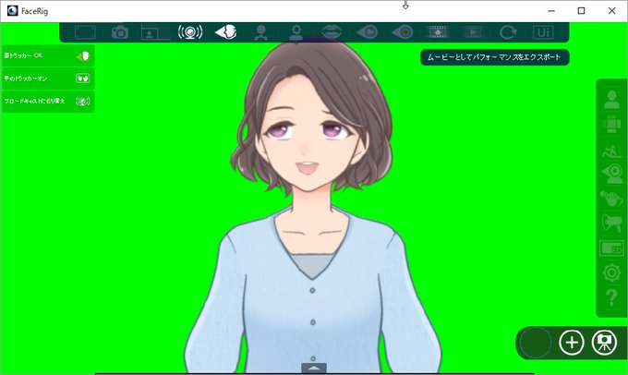This screenshot has width=628, height=375.
Task: Expand the bottom panel up arrow
Action: point(314,368)
